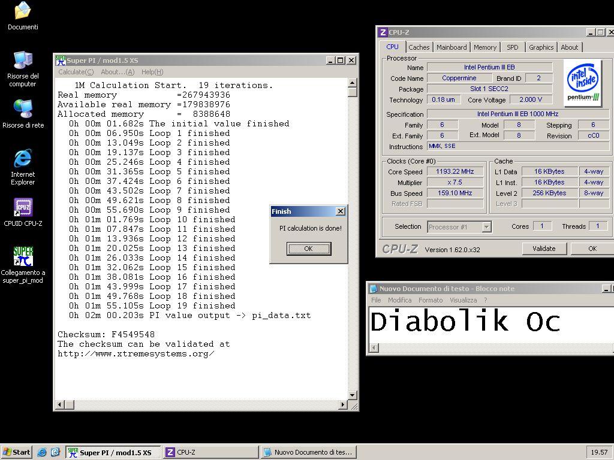This screenshot has height=460, width=614.
Task: Click the Outlook Express quick launch icon
Action: pyautogui.click(x=55, y=452)
